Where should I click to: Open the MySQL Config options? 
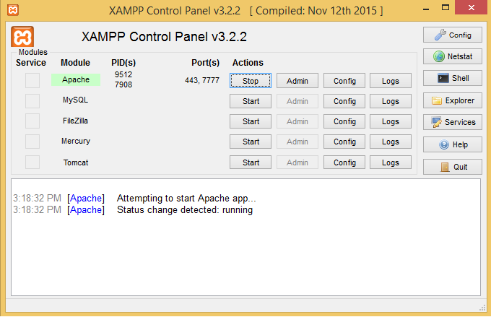[x=344, y=101]
